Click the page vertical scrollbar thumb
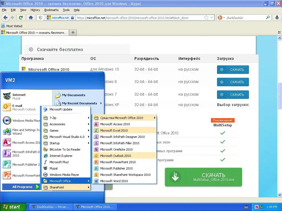The height and width of the screenshot is (211, 282). click(280, 95)
